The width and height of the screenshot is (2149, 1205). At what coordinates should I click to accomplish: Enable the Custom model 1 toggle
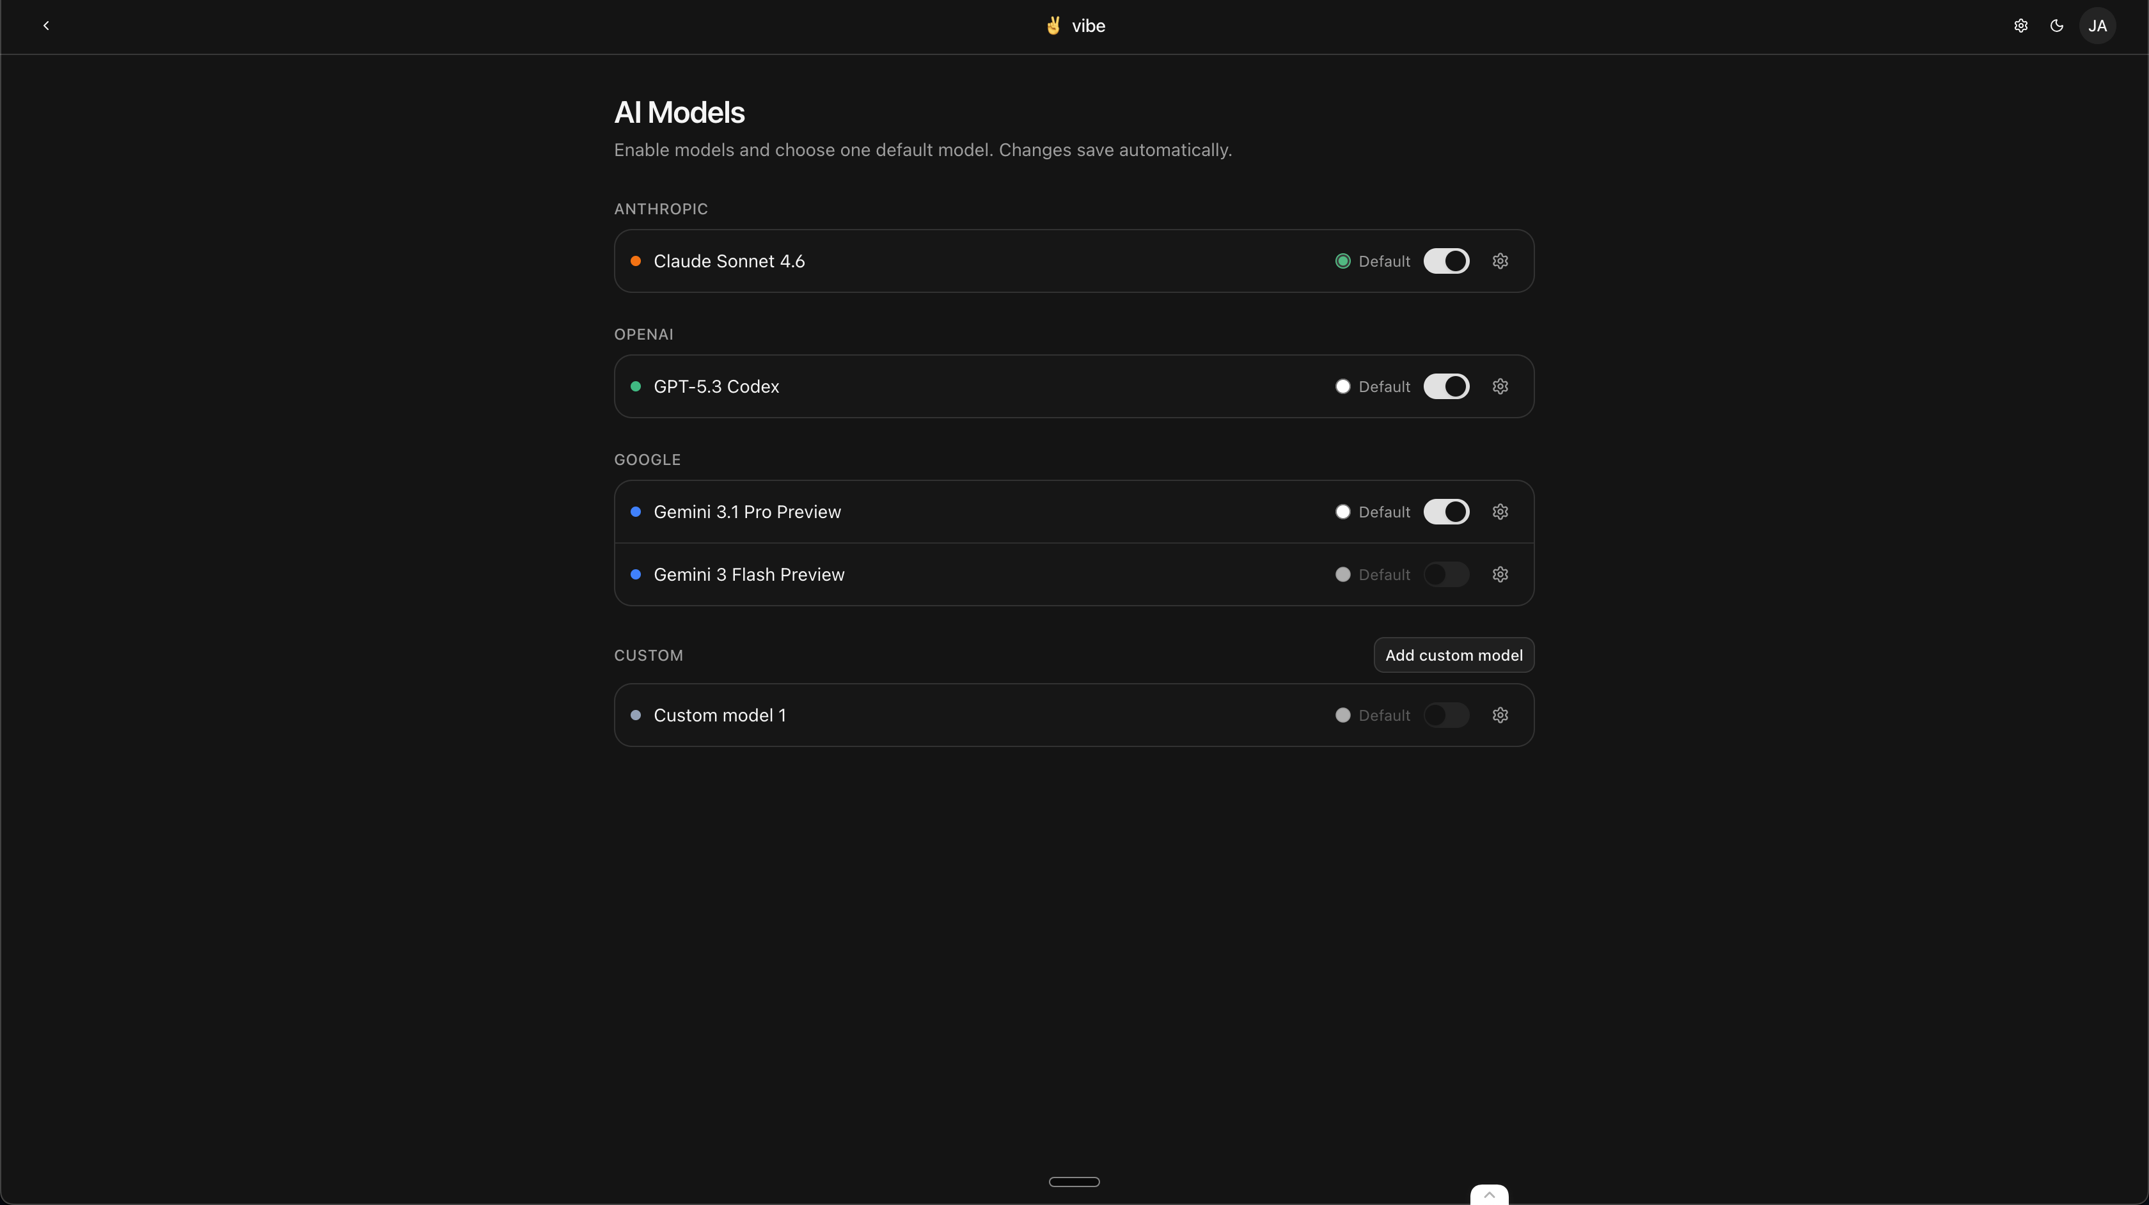coord(1445,715)
